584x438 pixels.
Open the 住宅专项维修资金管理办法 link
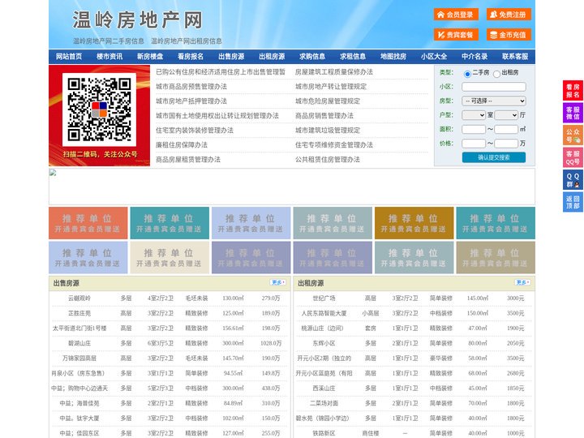pyautogui.click(x=334, y=145)
